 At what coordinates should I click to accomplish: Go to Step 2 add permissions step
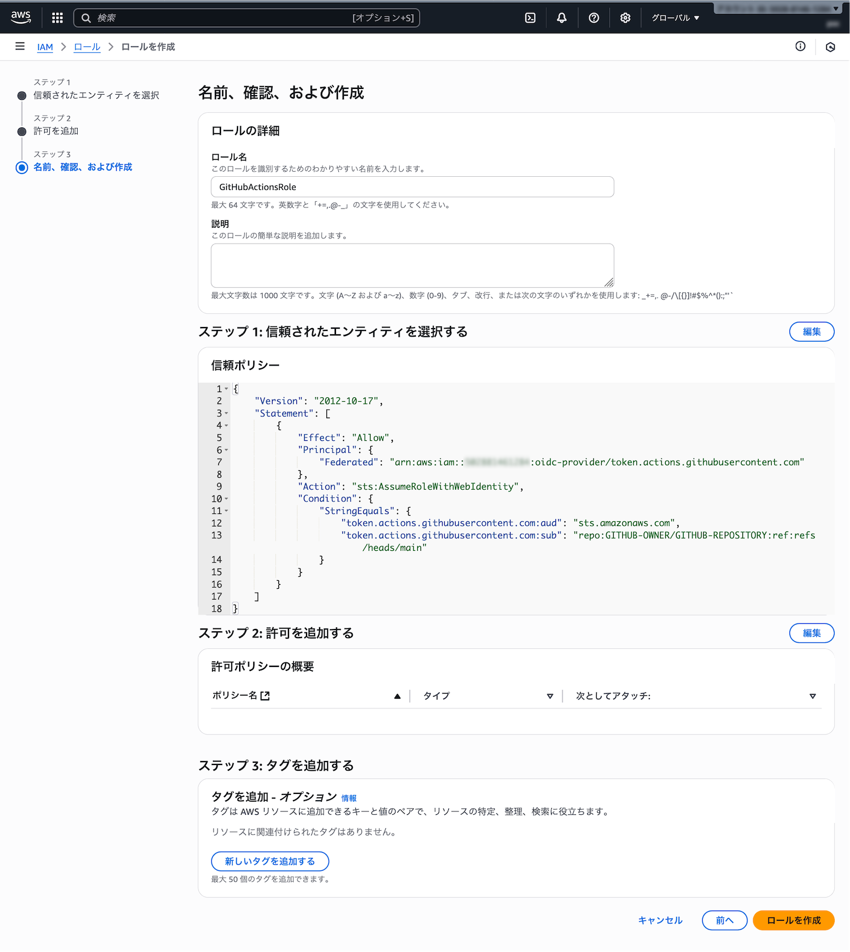click(x=56, y=131)
